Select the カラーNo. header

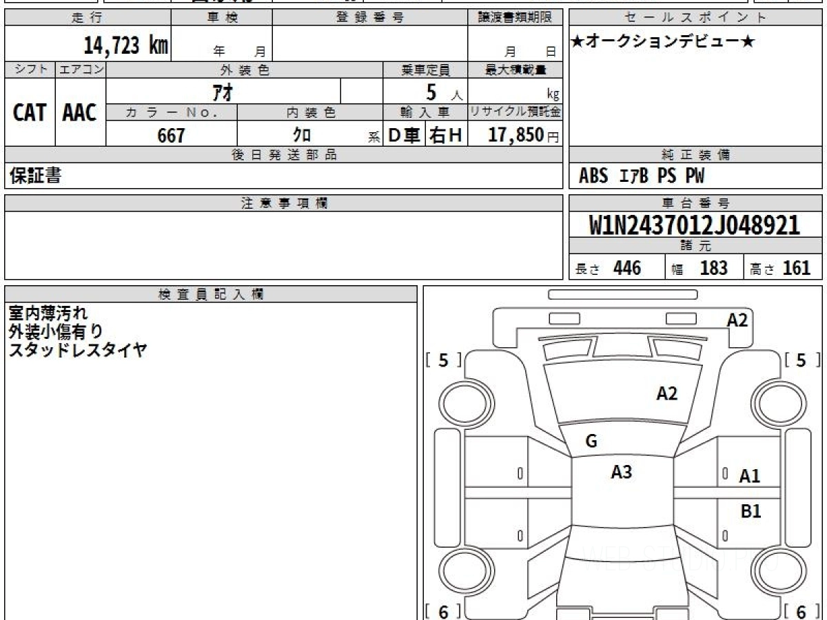[x=172, y=112]
